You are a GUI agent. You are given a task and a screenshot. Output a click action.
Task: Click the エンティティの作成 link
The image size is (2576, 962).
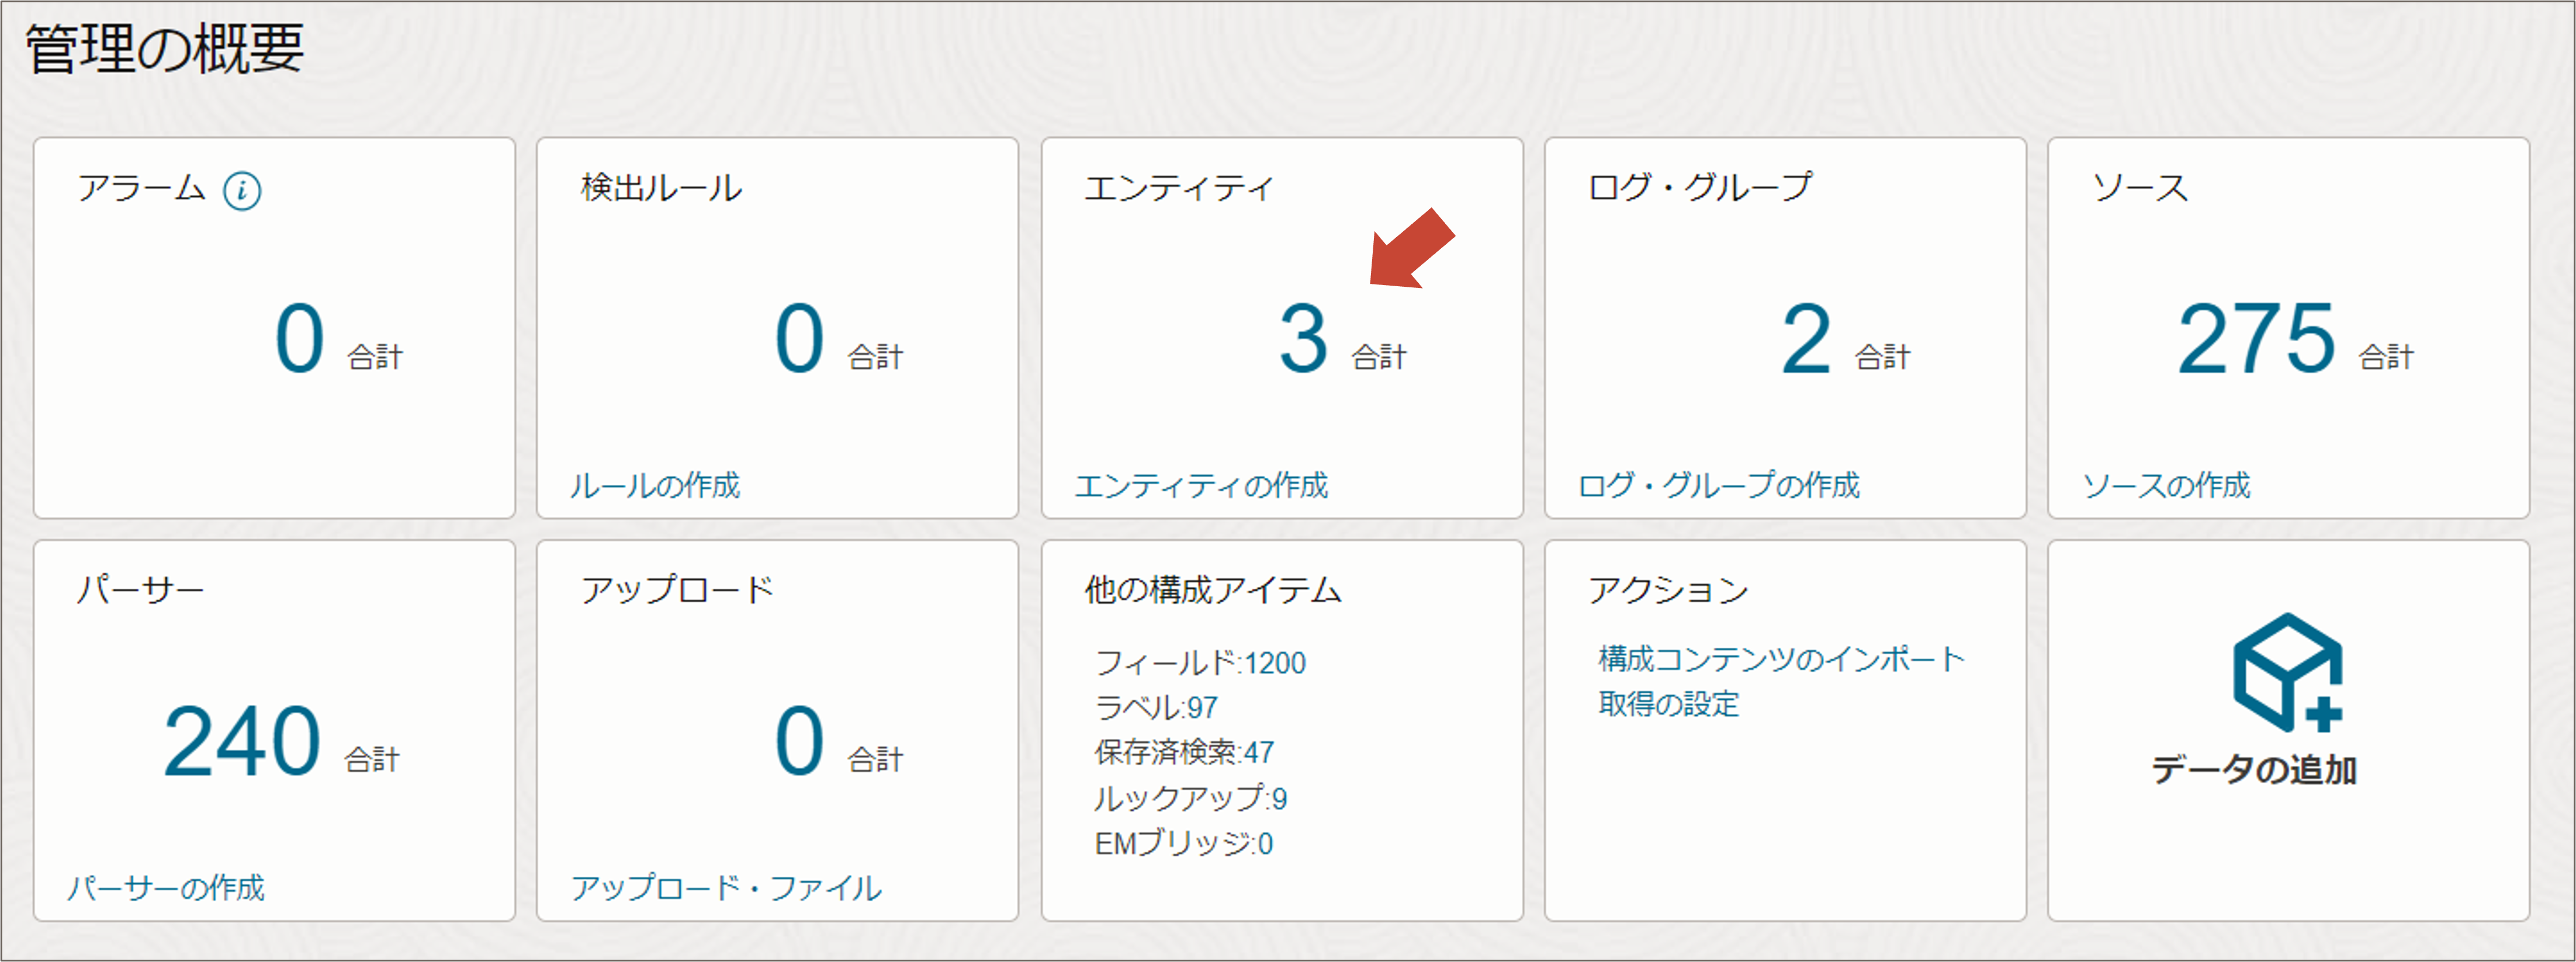coord(1201,486)
